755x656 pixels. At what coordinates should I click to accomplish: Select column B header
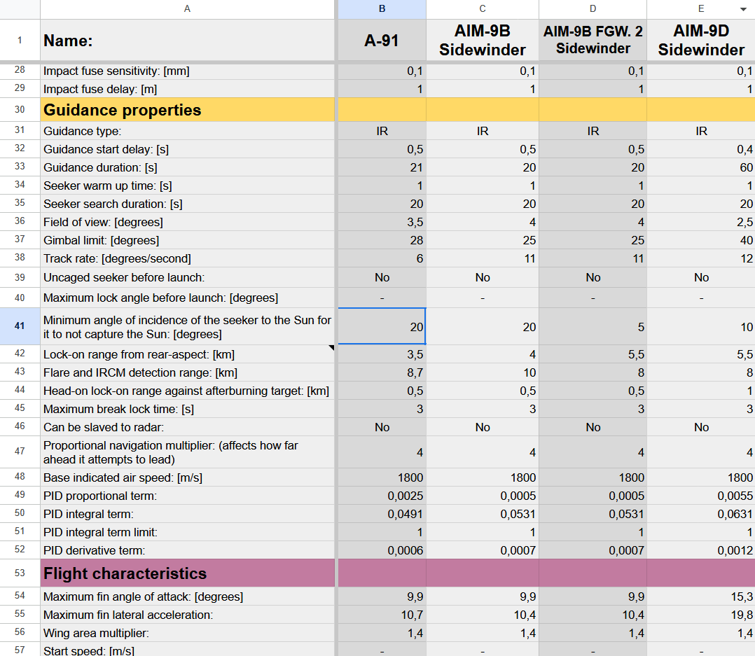pyautogui.click(x=382, y=9)
